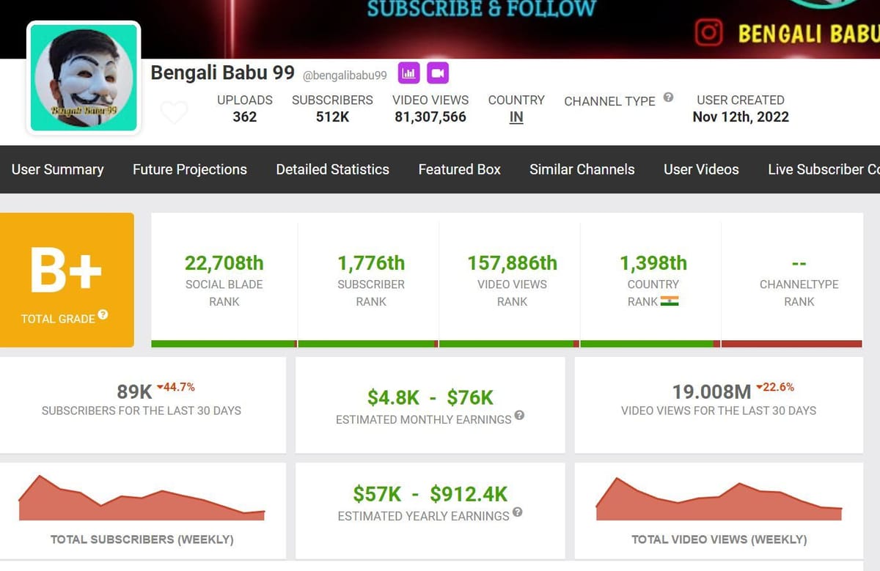This screenshot has width=880, height=571.
Task: Click the India flag icon
Action: [670, 301]
